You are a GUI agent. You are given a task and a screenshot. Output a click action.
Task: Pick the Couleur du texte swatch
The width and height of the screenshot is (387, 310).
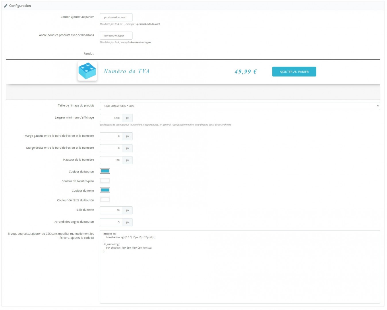point(105,190)
